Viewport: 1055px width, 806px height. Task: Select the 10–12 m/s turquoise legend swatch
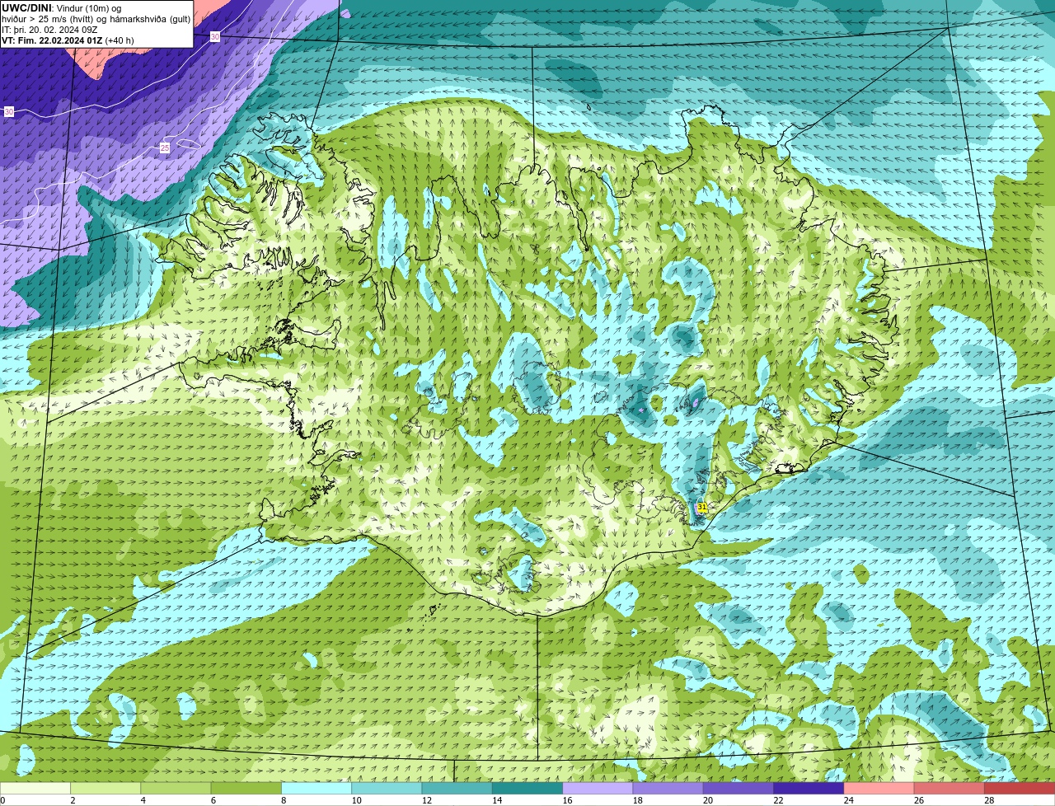pyautogui.click(x=387, y=788)
